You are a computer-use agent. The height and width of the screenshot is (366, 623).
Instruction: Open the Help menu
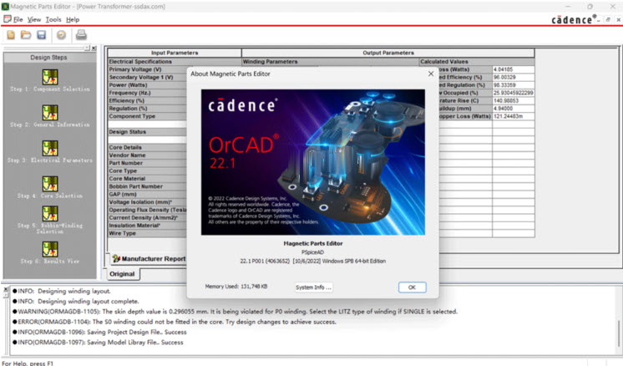pyautogui.click(x=73, y=19)
